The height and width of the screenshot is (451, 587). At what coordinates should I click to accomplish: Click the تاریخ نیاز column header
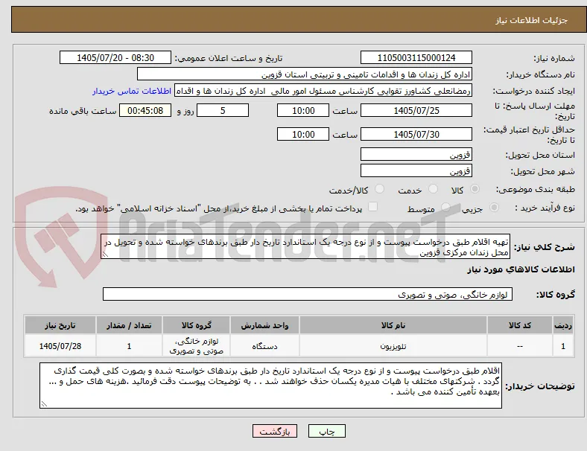60,325
